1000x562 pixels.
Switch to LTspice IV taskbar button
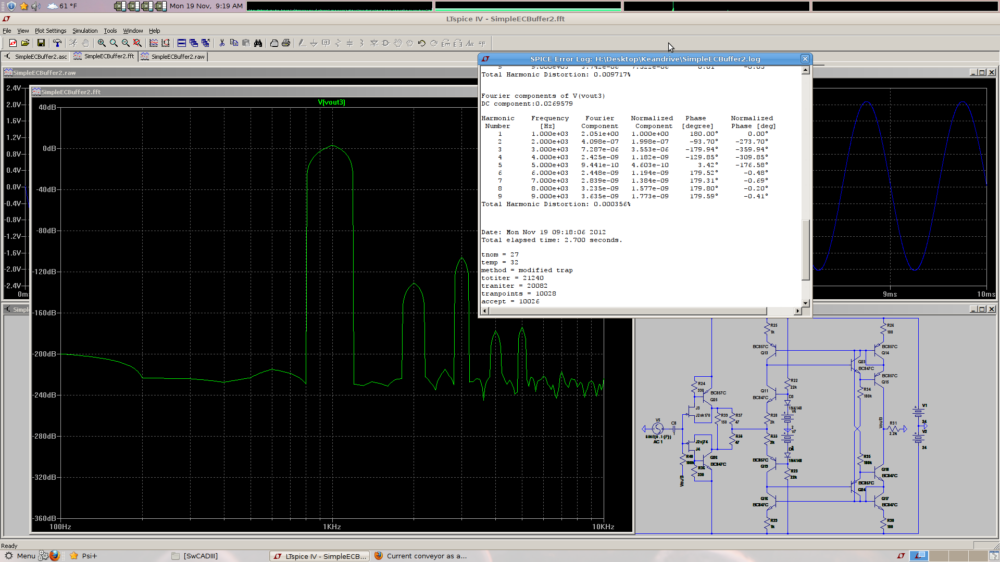[x=319, y=556]
